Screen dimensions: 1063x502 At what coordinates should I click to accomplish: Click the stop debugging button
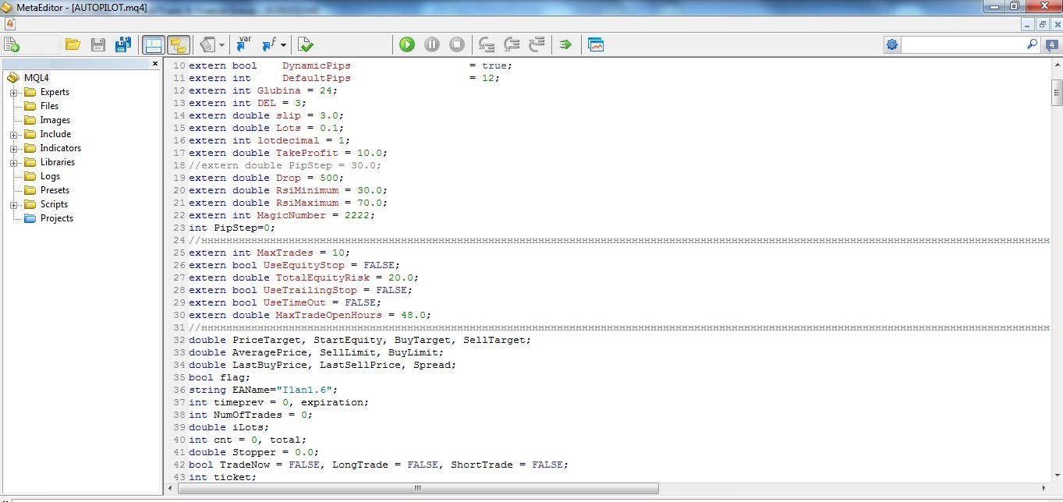click(x=457, y=44)
